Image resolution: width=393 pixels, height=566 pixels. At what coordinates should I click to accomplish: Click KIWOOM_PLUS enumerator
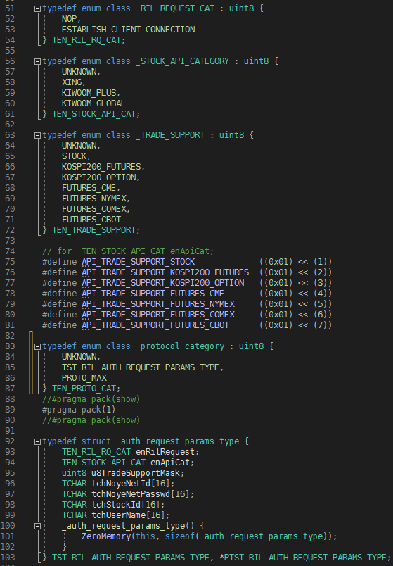point(89,93)
